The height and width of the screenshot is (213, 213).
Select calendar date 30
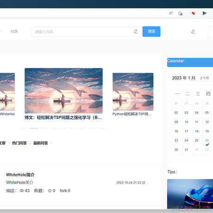[176, 150]
